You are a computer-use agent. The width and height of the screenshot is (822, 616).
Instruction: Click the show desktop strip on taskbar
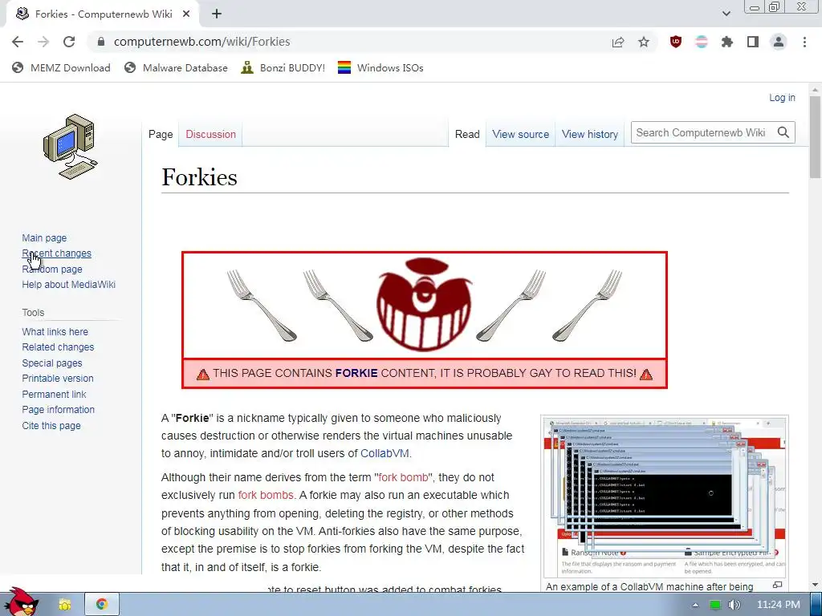pyautogui.click(x=817, y=605)
